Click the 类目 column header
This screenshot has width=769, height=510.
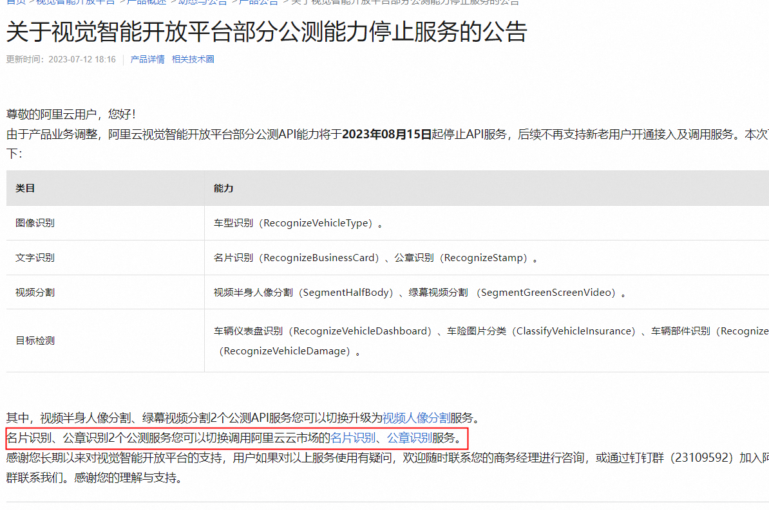pos(25,188)
